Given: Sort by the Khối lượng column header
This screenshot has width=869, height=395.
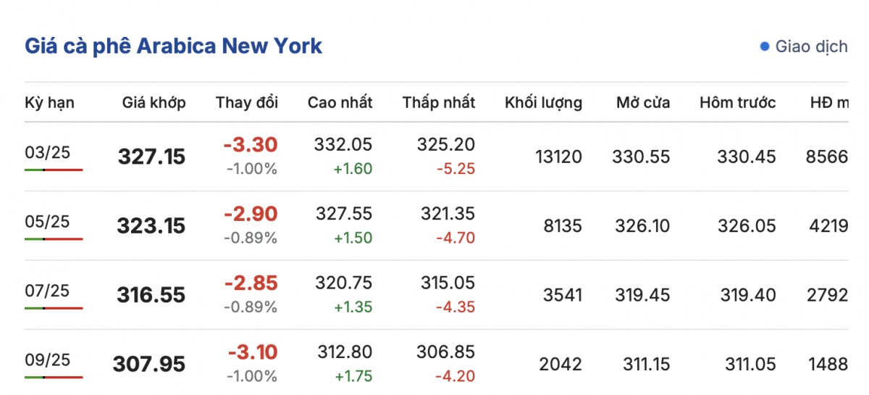Looking at the screenshot, I should click(x=543, y=102).
